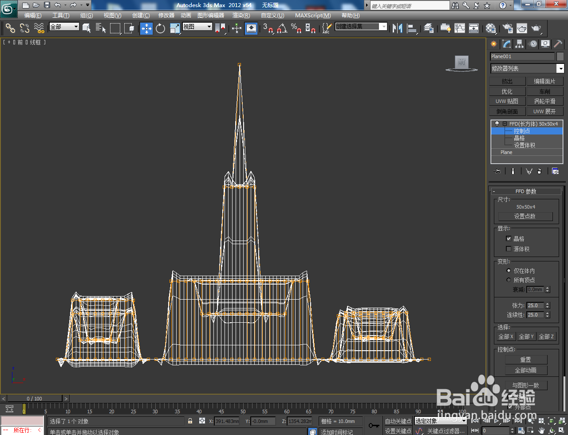Viewport: 568px width, 435px height.
Task: Click the Mirror tool icon
Action: (x=397, y=28)
